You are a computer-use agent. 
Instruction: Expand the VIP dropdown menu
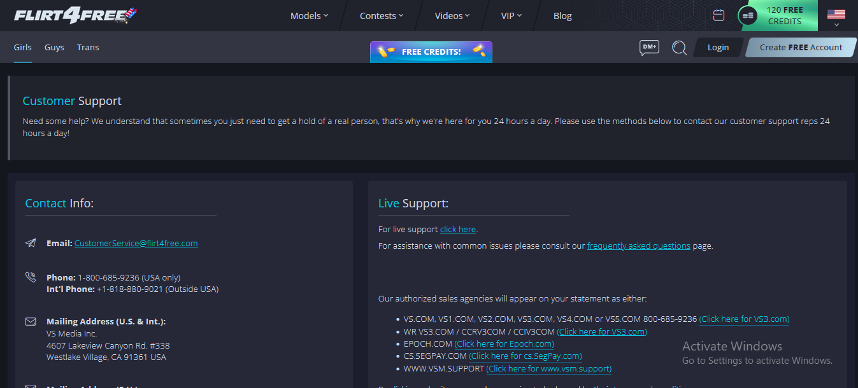click(511, 16)
